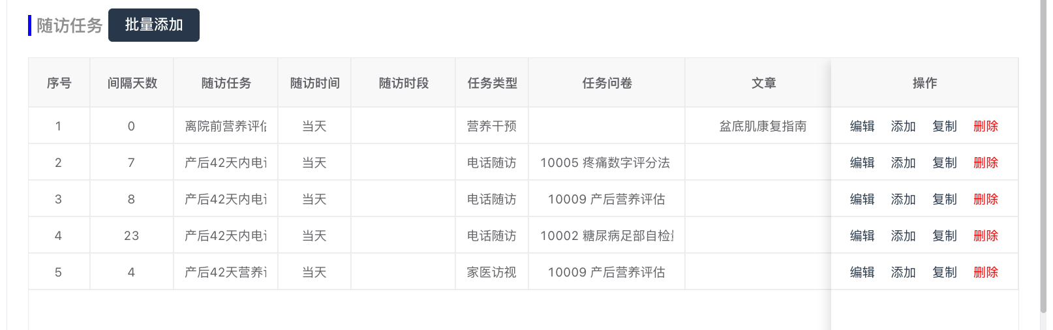Add a task after row 4

pos(903,235)
